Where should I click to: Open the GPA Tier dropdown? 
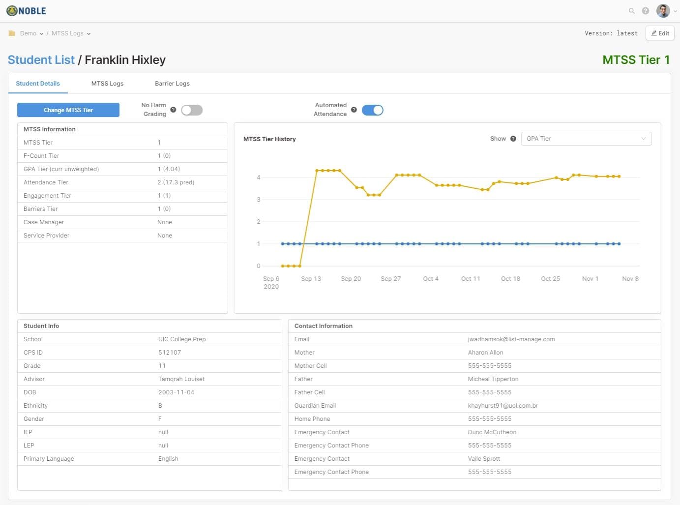(x=586, y=139)
